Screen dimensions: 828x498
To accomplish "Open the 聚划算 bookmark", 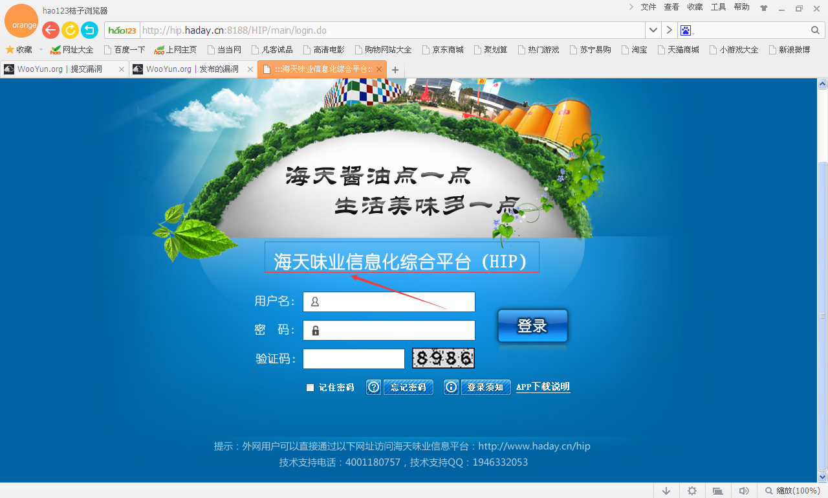I will pyautogui.click(x=490, y=50).
